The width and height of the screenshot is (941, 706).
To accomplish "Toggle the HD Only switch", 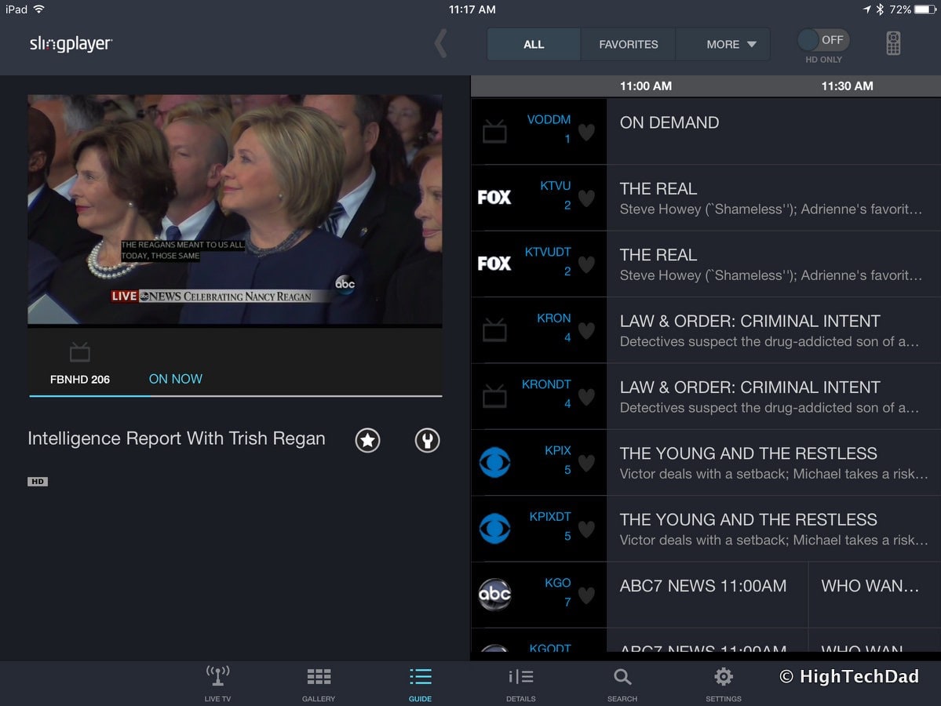I will [x=822, y=40].
